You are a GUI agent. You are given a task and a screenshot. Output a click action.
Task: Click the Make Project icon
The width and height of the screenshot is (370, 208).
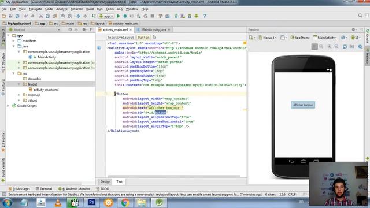(94, 16)
